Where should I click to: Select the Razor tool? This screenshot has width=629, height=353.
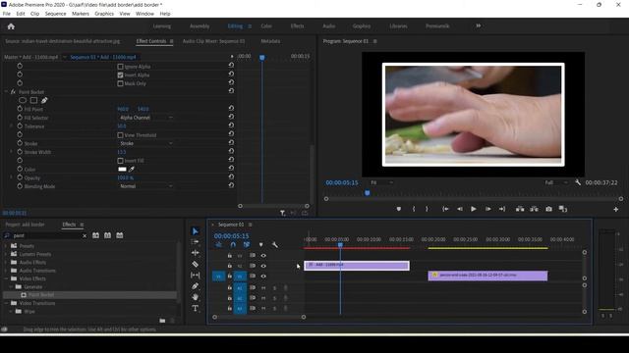click(196, 264)
